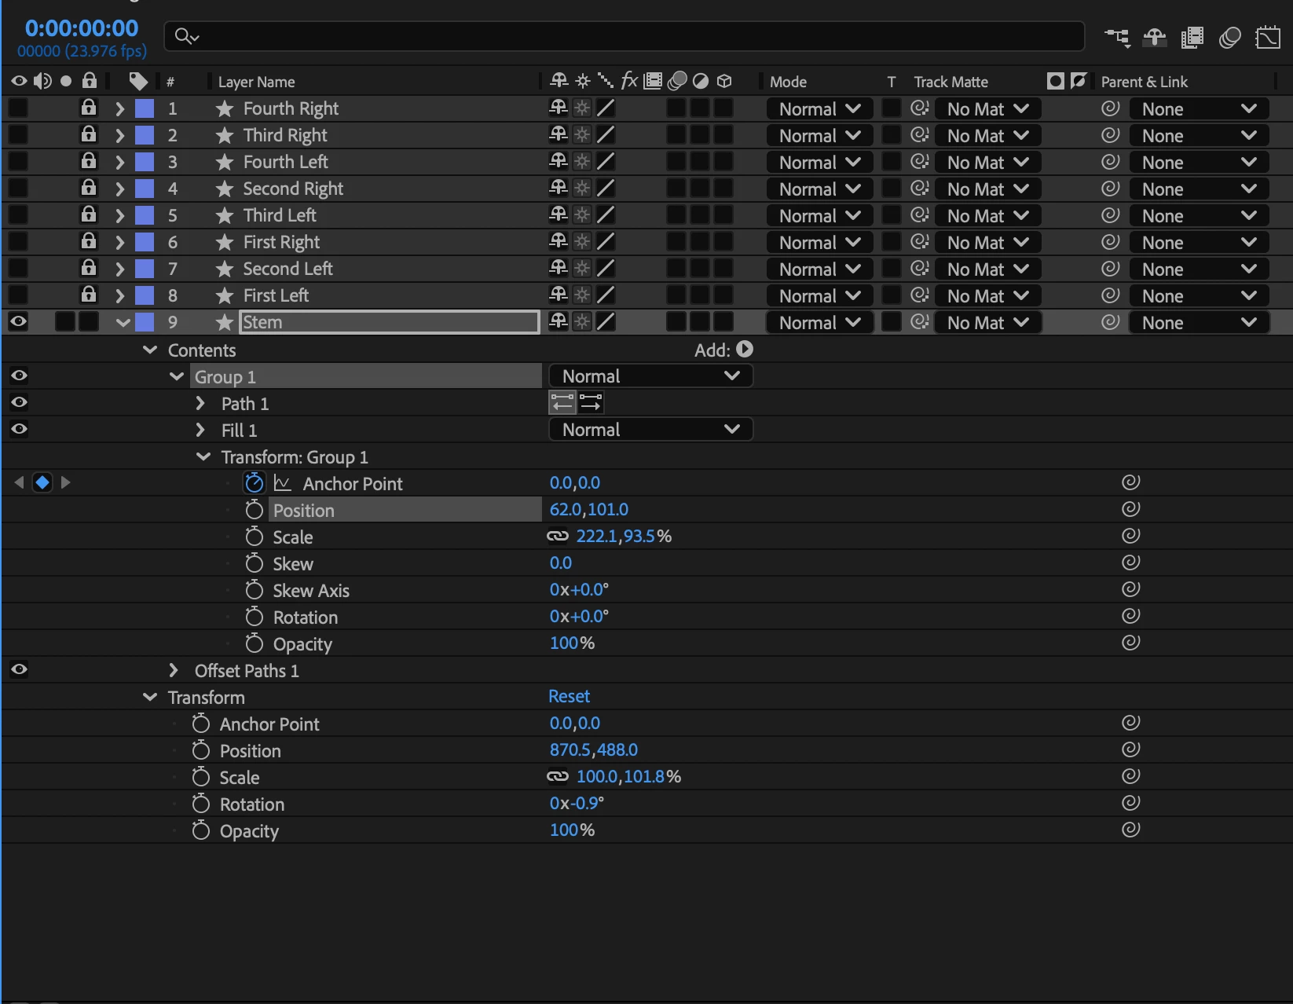1293x1004 pixels.
Task: Expand Path 1 properties
Action: (200, 403)
